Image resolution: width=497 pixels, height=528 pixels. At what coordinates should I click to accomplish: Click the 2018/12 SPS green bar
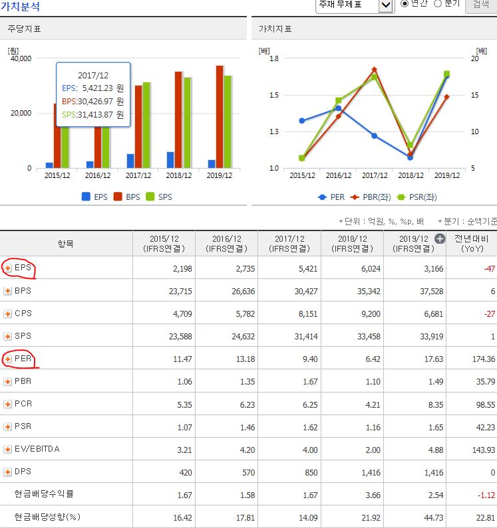[x=187, y=123]
